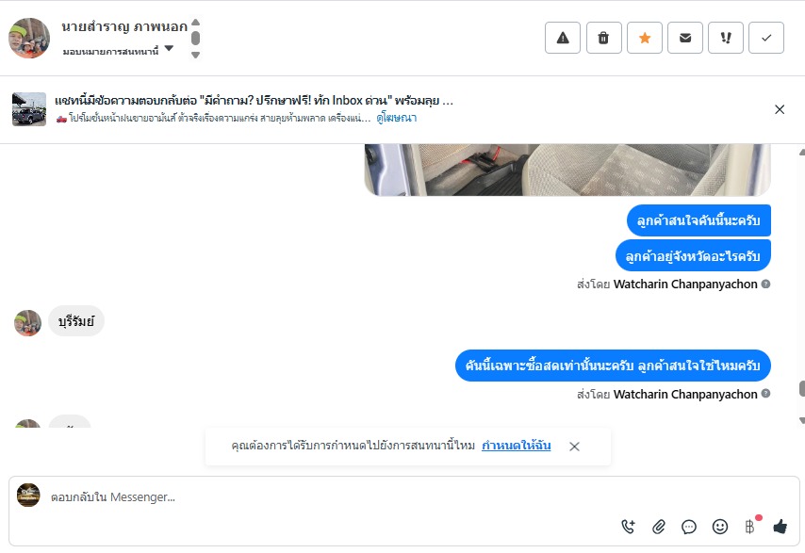This screenshot has height=553, width=805.
Task: Click the priority exclamation icon
Action: [726, 38]
